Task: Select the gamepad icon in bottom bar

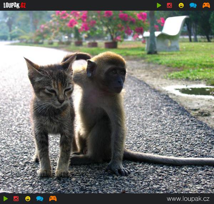Action: point(53,199)
